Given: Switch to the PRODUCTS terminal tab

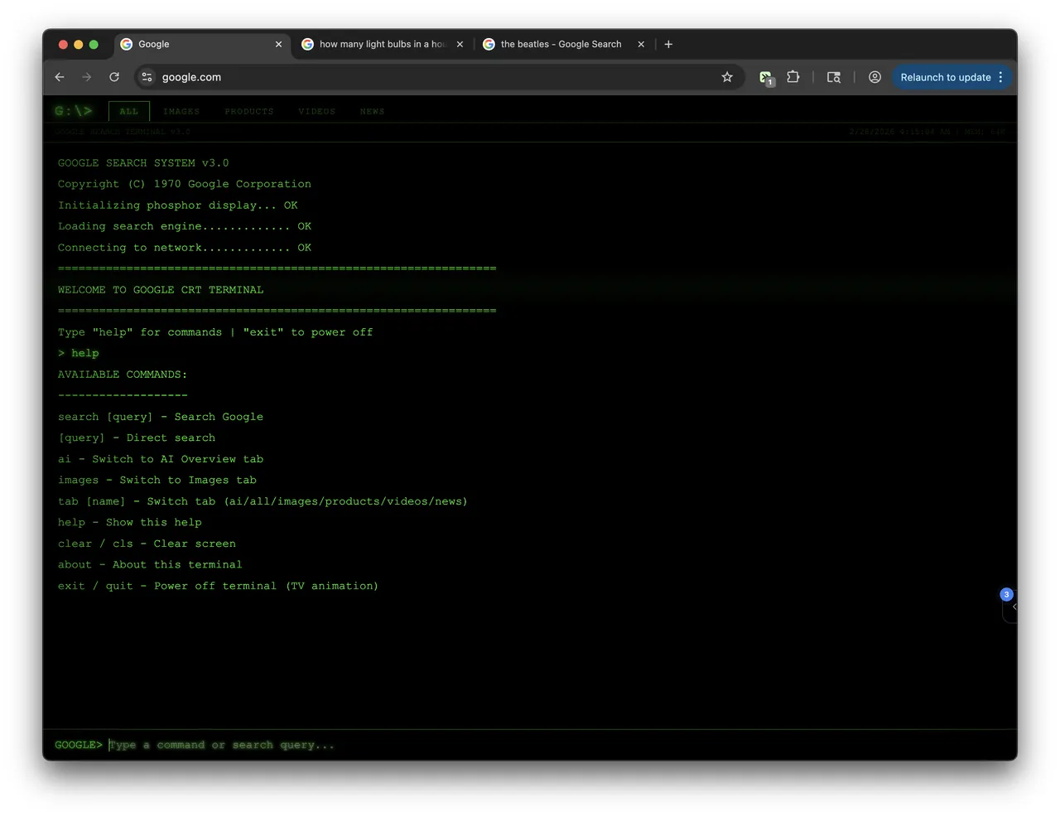Looking at the screenshot, I should click(249, 111).
